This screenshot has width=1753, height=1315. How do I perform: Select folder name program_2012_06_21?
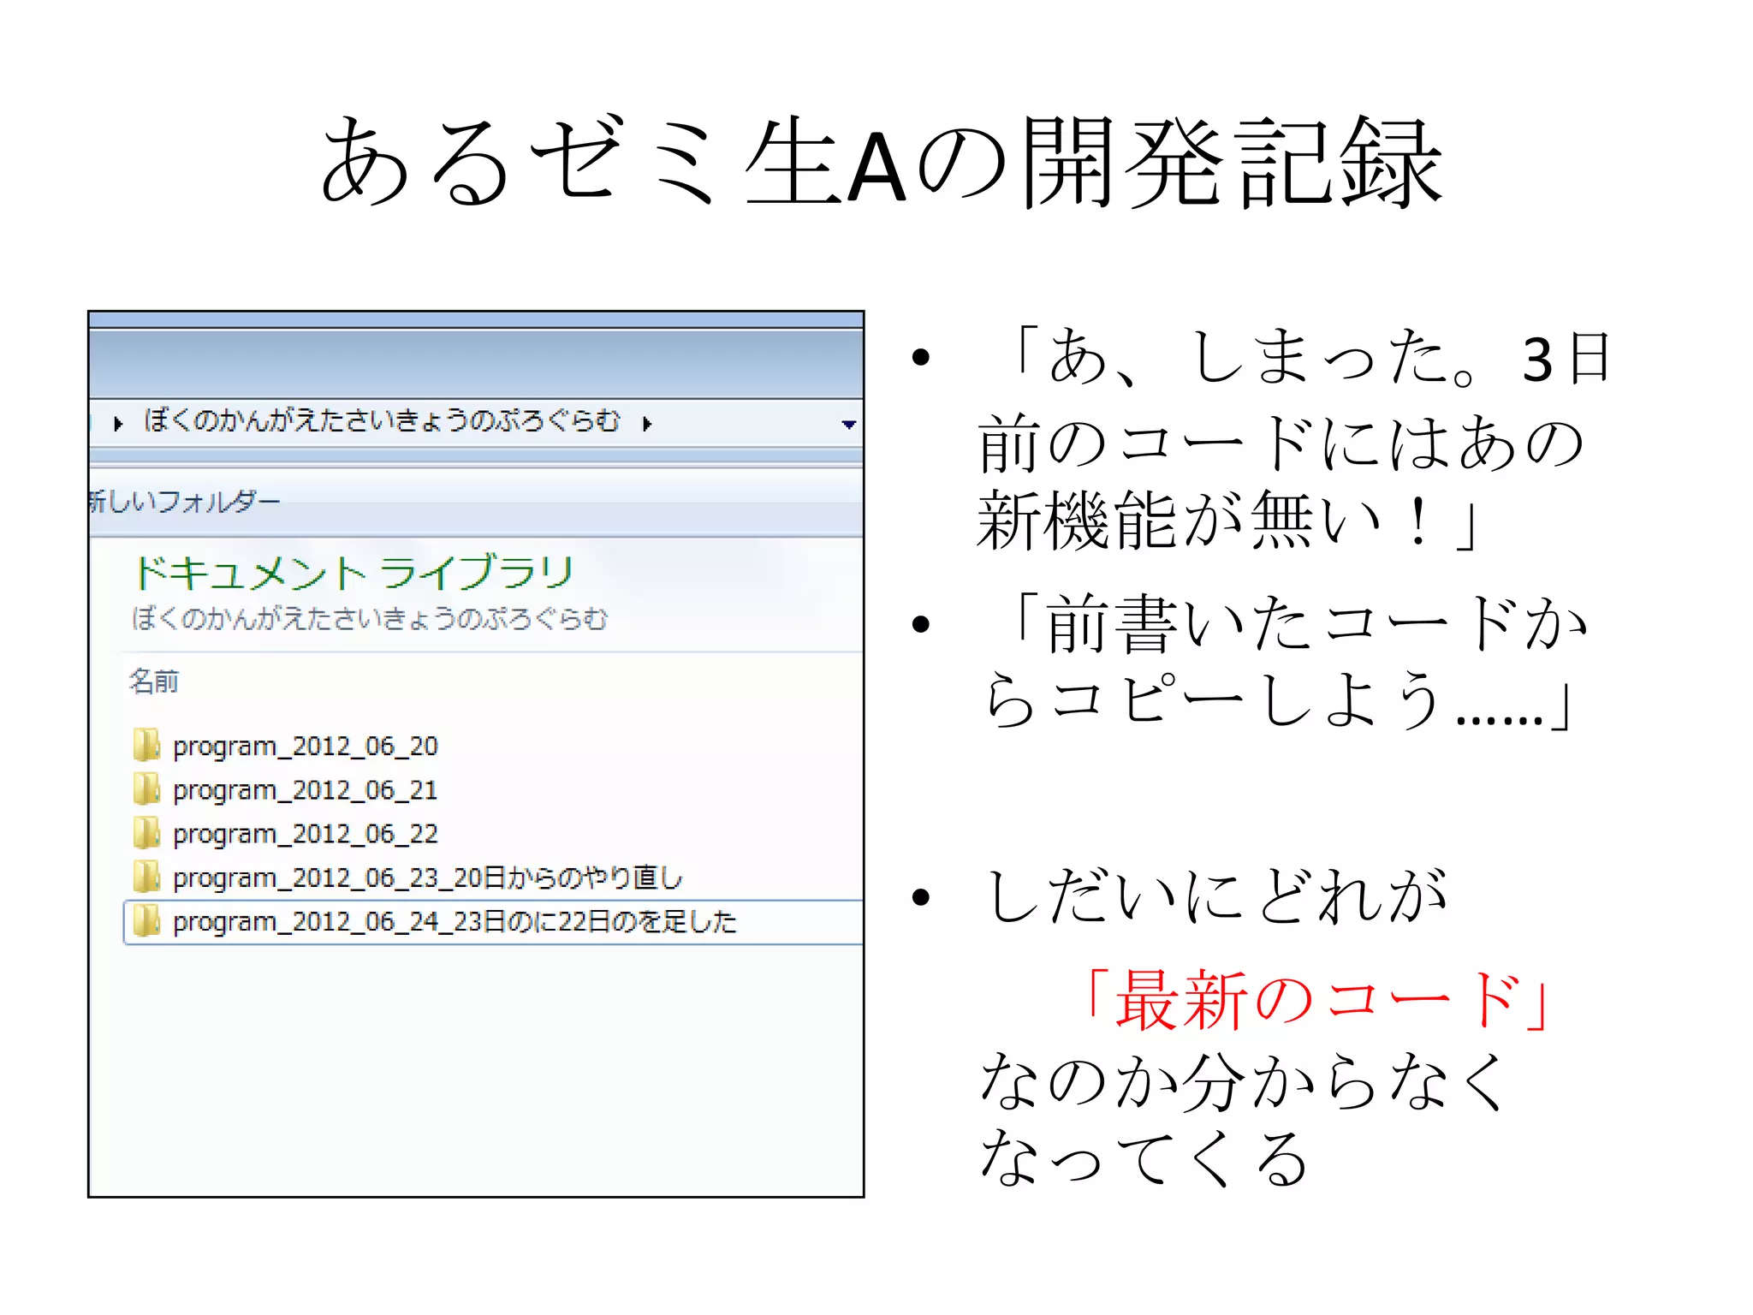(x=306, y=790)
